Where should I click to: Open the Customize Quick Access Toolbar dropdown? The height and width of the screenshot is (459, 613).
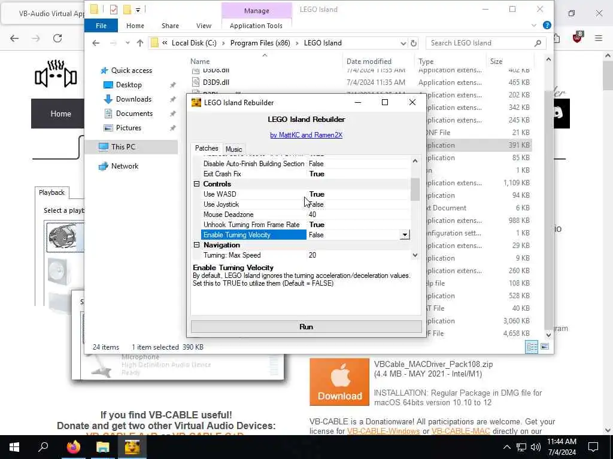[138, 10]
